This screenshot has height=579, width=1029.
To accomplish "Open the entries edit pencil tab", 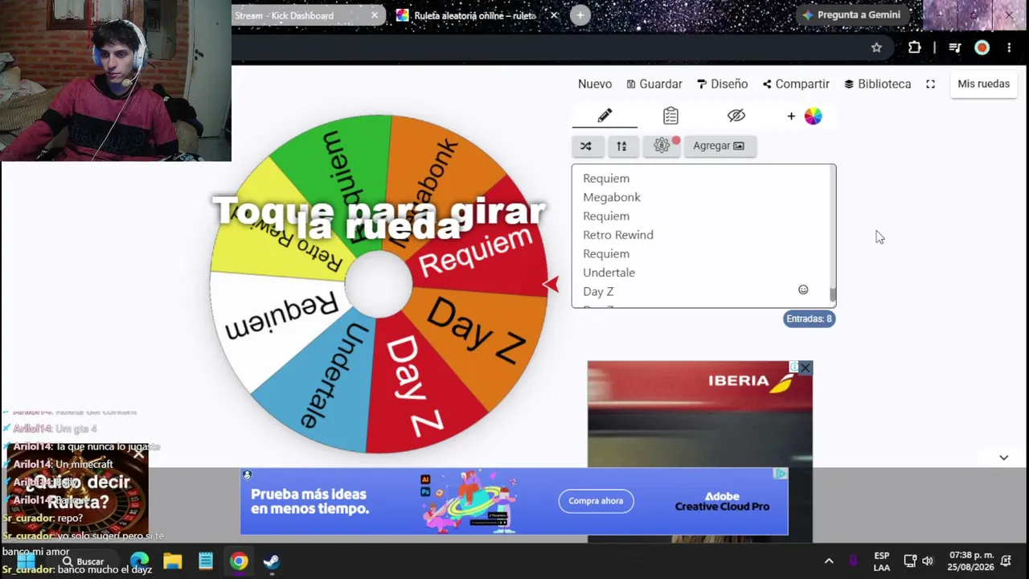I will coord(605,116).
